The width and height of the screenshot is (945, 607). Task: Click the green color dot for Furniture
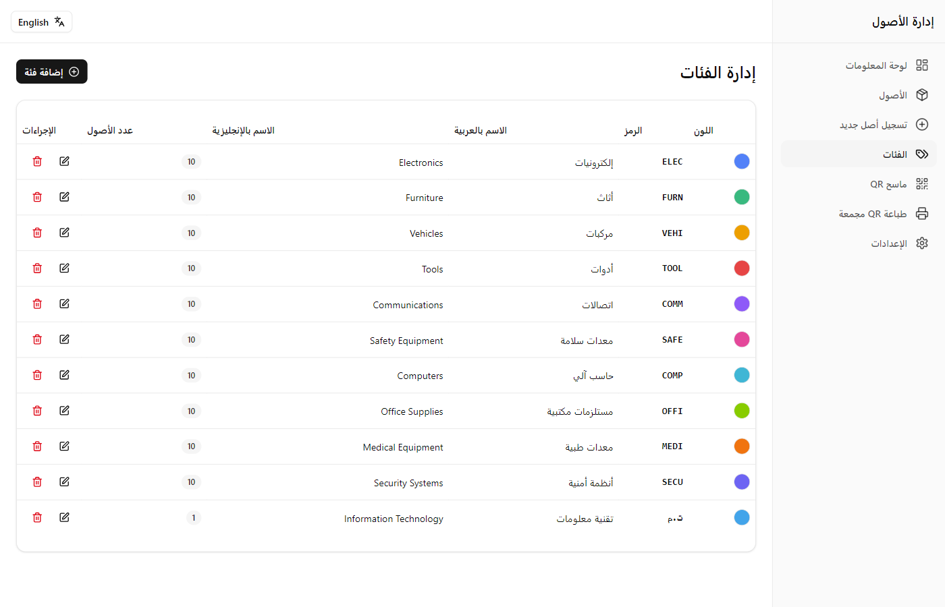tap(742, 197)
